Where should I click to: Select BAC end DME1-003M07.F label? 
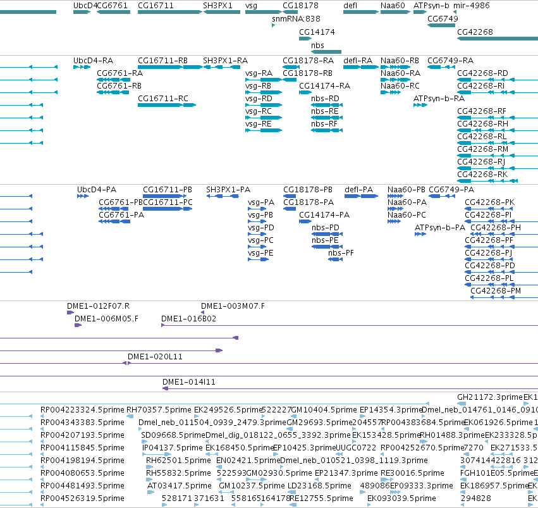233,306
